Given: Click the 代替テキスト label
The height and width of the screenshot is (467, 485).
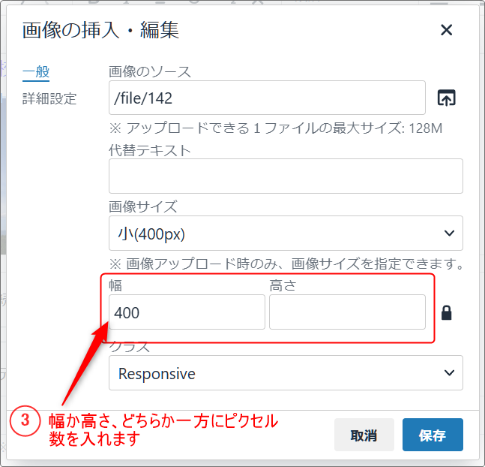Looking at the screenshot, I should point(150,150).
